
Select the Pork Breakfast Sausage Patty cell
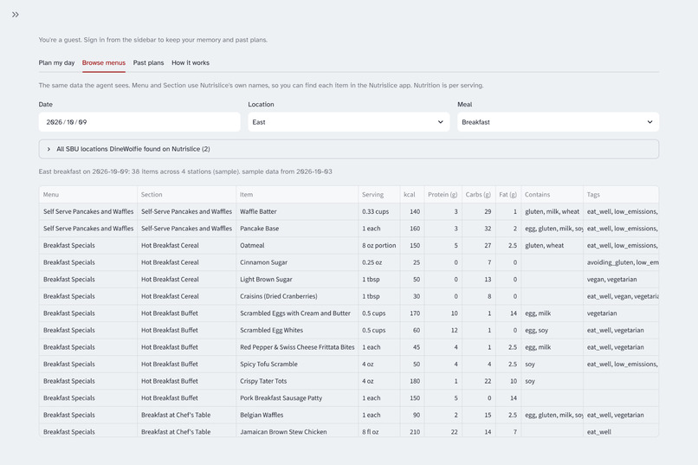point(297,397)
